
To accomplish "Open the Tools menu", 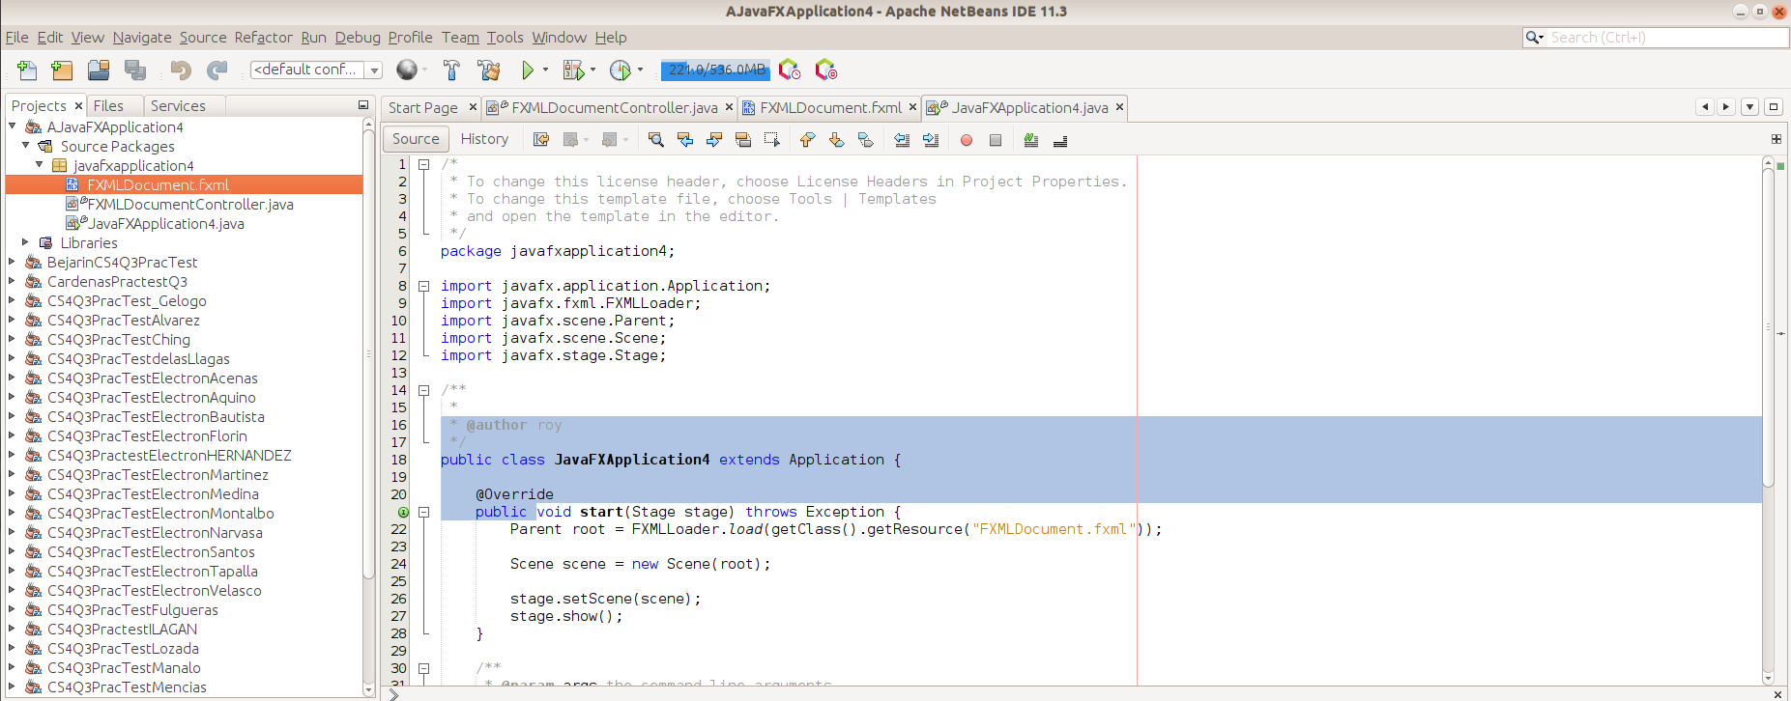I will coord(505,38).
